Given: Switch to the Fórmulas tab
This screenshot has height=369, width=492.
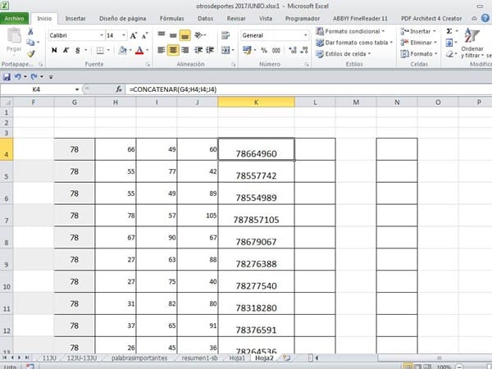Looking at the screenshot, I should coord(172,19).
